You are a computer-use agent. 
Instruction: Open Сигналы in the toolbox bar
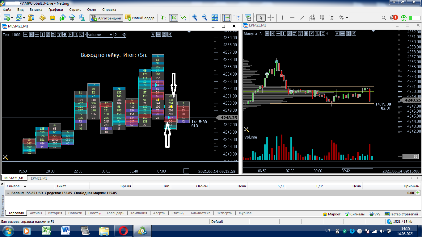pos(355,214)
